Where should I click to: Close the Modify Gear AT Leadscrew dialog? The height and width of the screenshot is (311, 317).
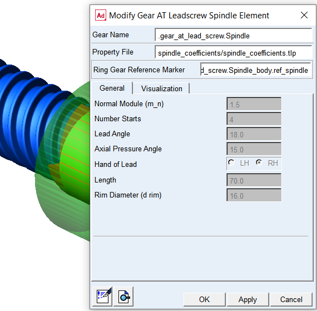point(304,15)
